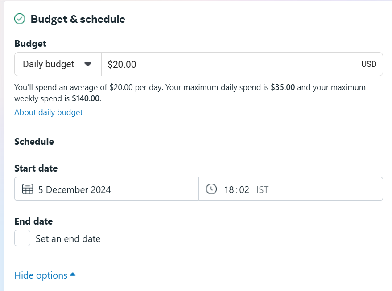Select the hour value 18 in start time
392x291 pixels.
pos(229,190)
